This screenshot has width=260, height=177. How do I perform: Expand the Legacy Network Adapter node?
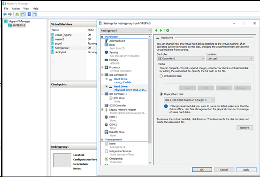coord(102,110)
